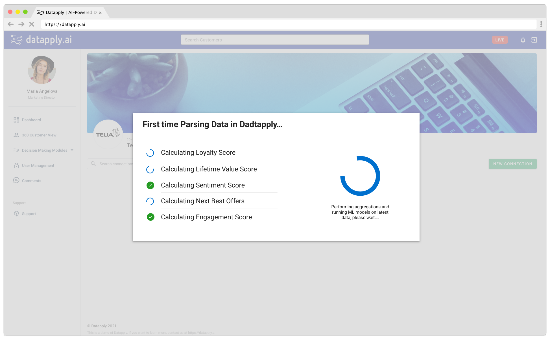Click the Support question mark icon
The height and width of the screenshot is (340, 550).
(x=16, y=214)
